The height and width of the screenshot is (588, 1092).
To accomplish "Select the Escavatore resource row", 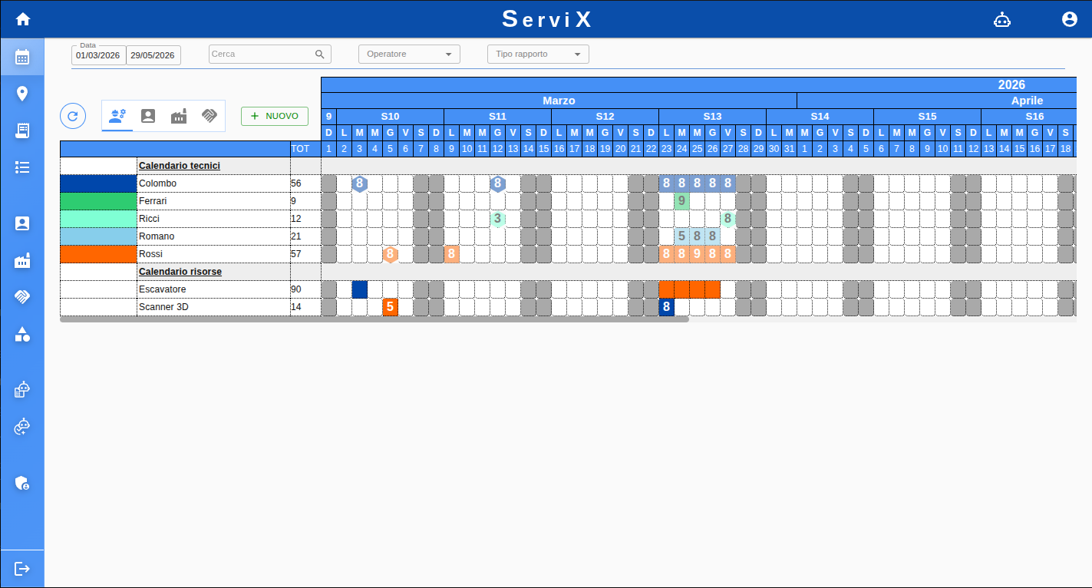I will click(162, 289).
